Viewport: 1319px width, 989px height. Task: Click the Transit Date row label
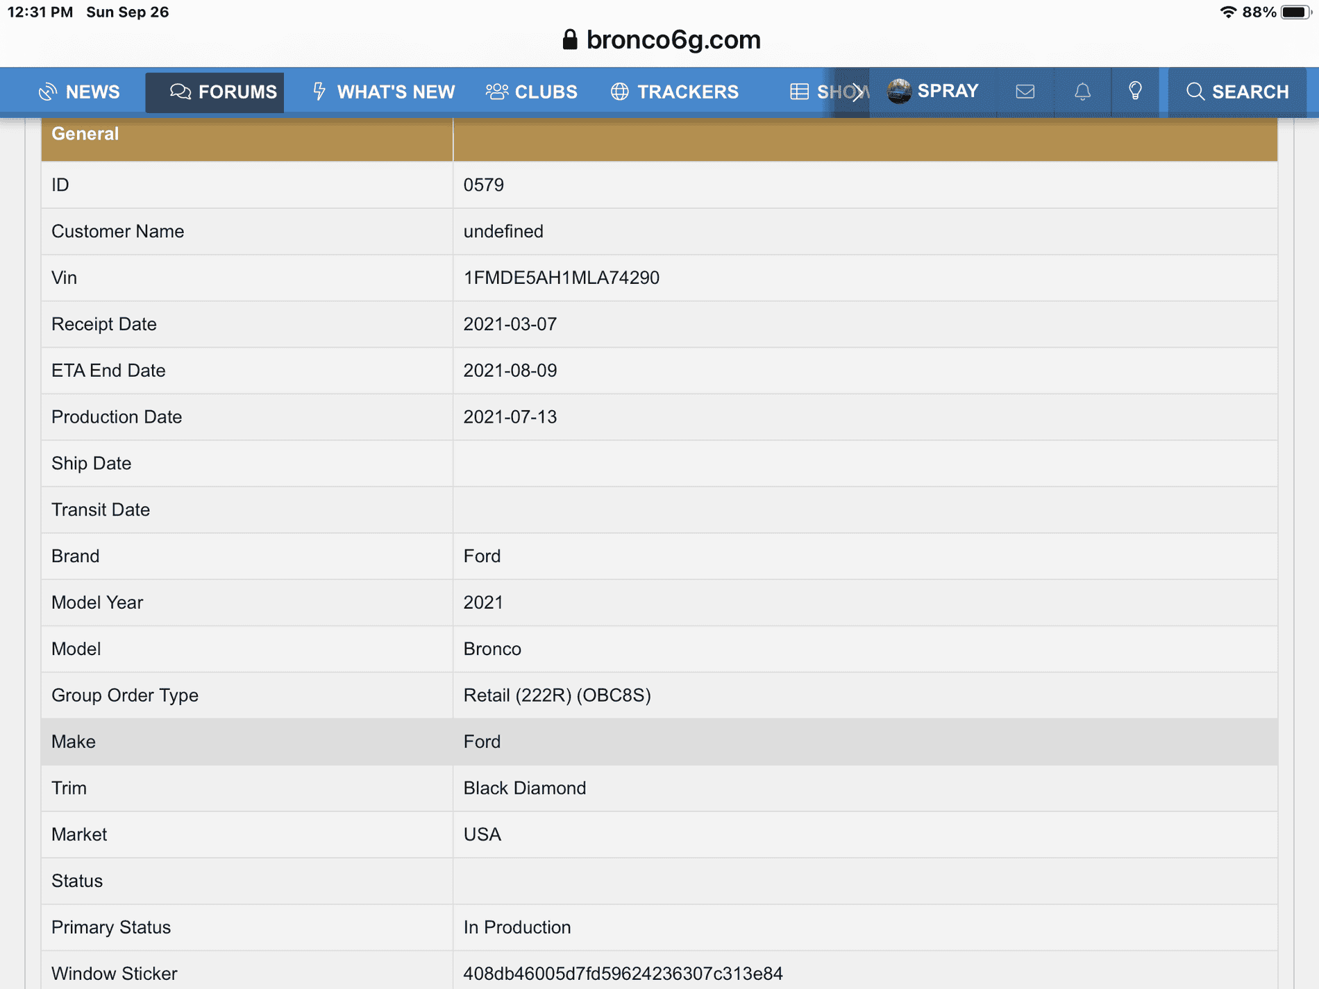point(101,510)
